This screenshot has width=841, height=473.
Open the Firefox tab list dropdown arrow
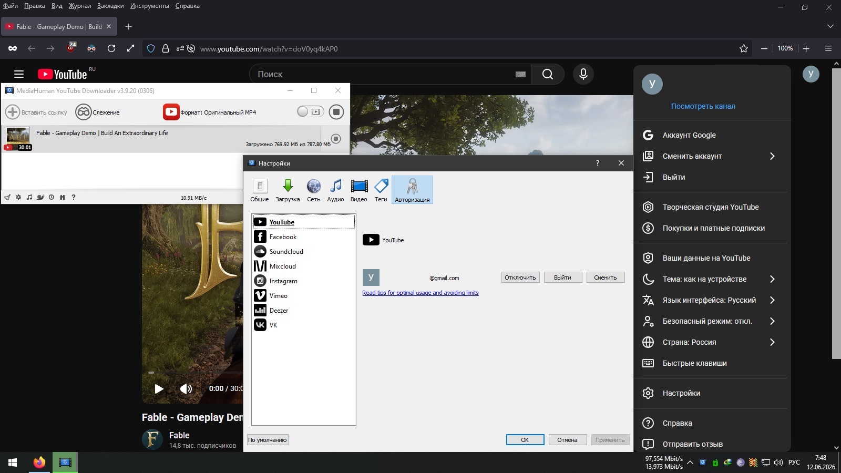click(x=830, y=26)
